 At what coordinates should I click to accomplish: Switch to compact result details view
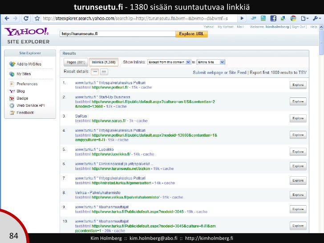[x=95, y=72]
